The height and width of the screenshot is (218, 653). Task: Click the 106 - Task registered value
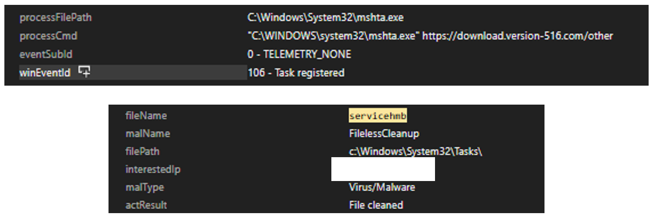pyautogui.click(x=296, y=73)
